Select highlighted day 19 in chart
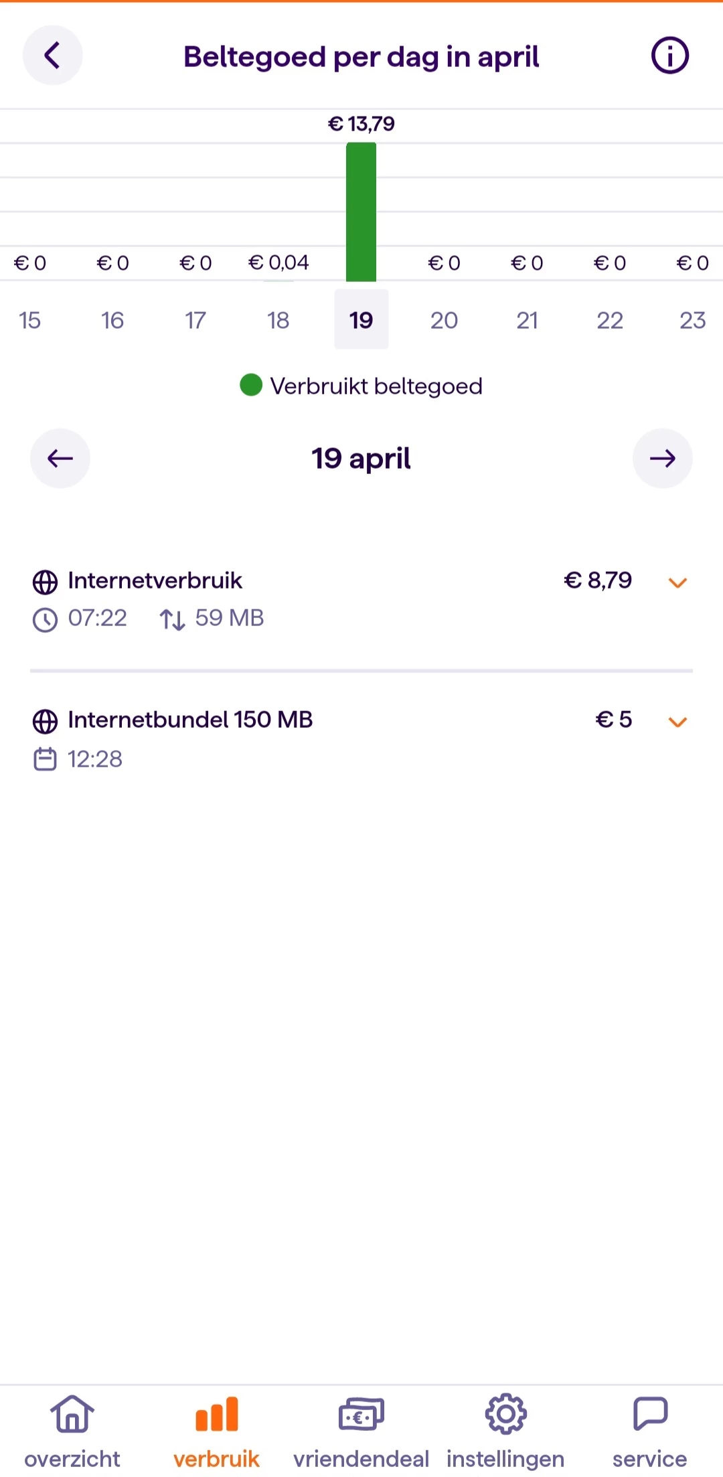 tap(361, 320)
